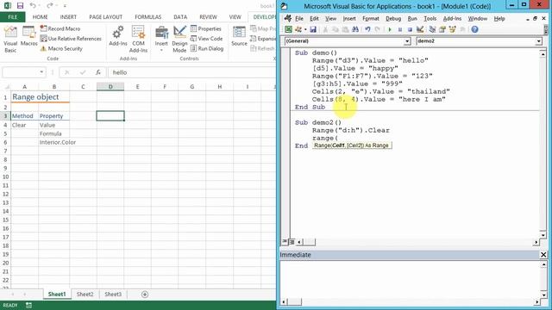Redo via Excel quick access toolbar

(50, 6)
